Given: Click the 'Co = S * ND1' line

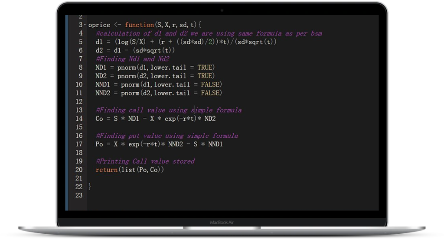Looking at the screenshot, I should (156, 119).
